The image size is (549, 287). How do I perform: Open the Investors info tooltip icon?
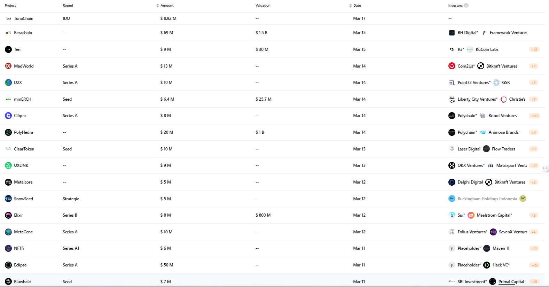pos(466,6)
